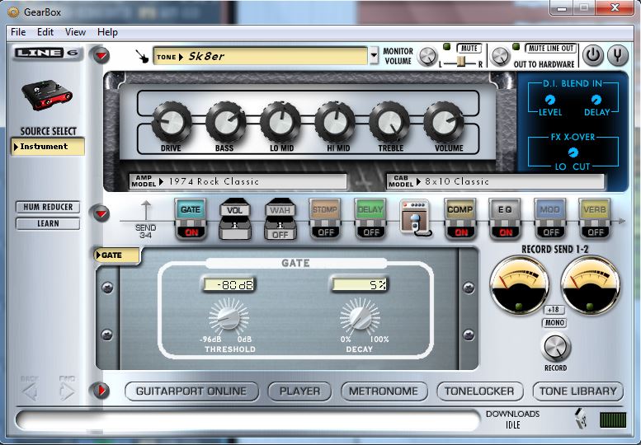
Task: Collapse the amp section red arrow
Action: point(101,54)
